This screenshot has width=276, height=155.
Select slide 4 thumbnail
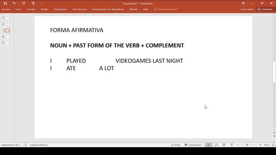coord(7,37)
